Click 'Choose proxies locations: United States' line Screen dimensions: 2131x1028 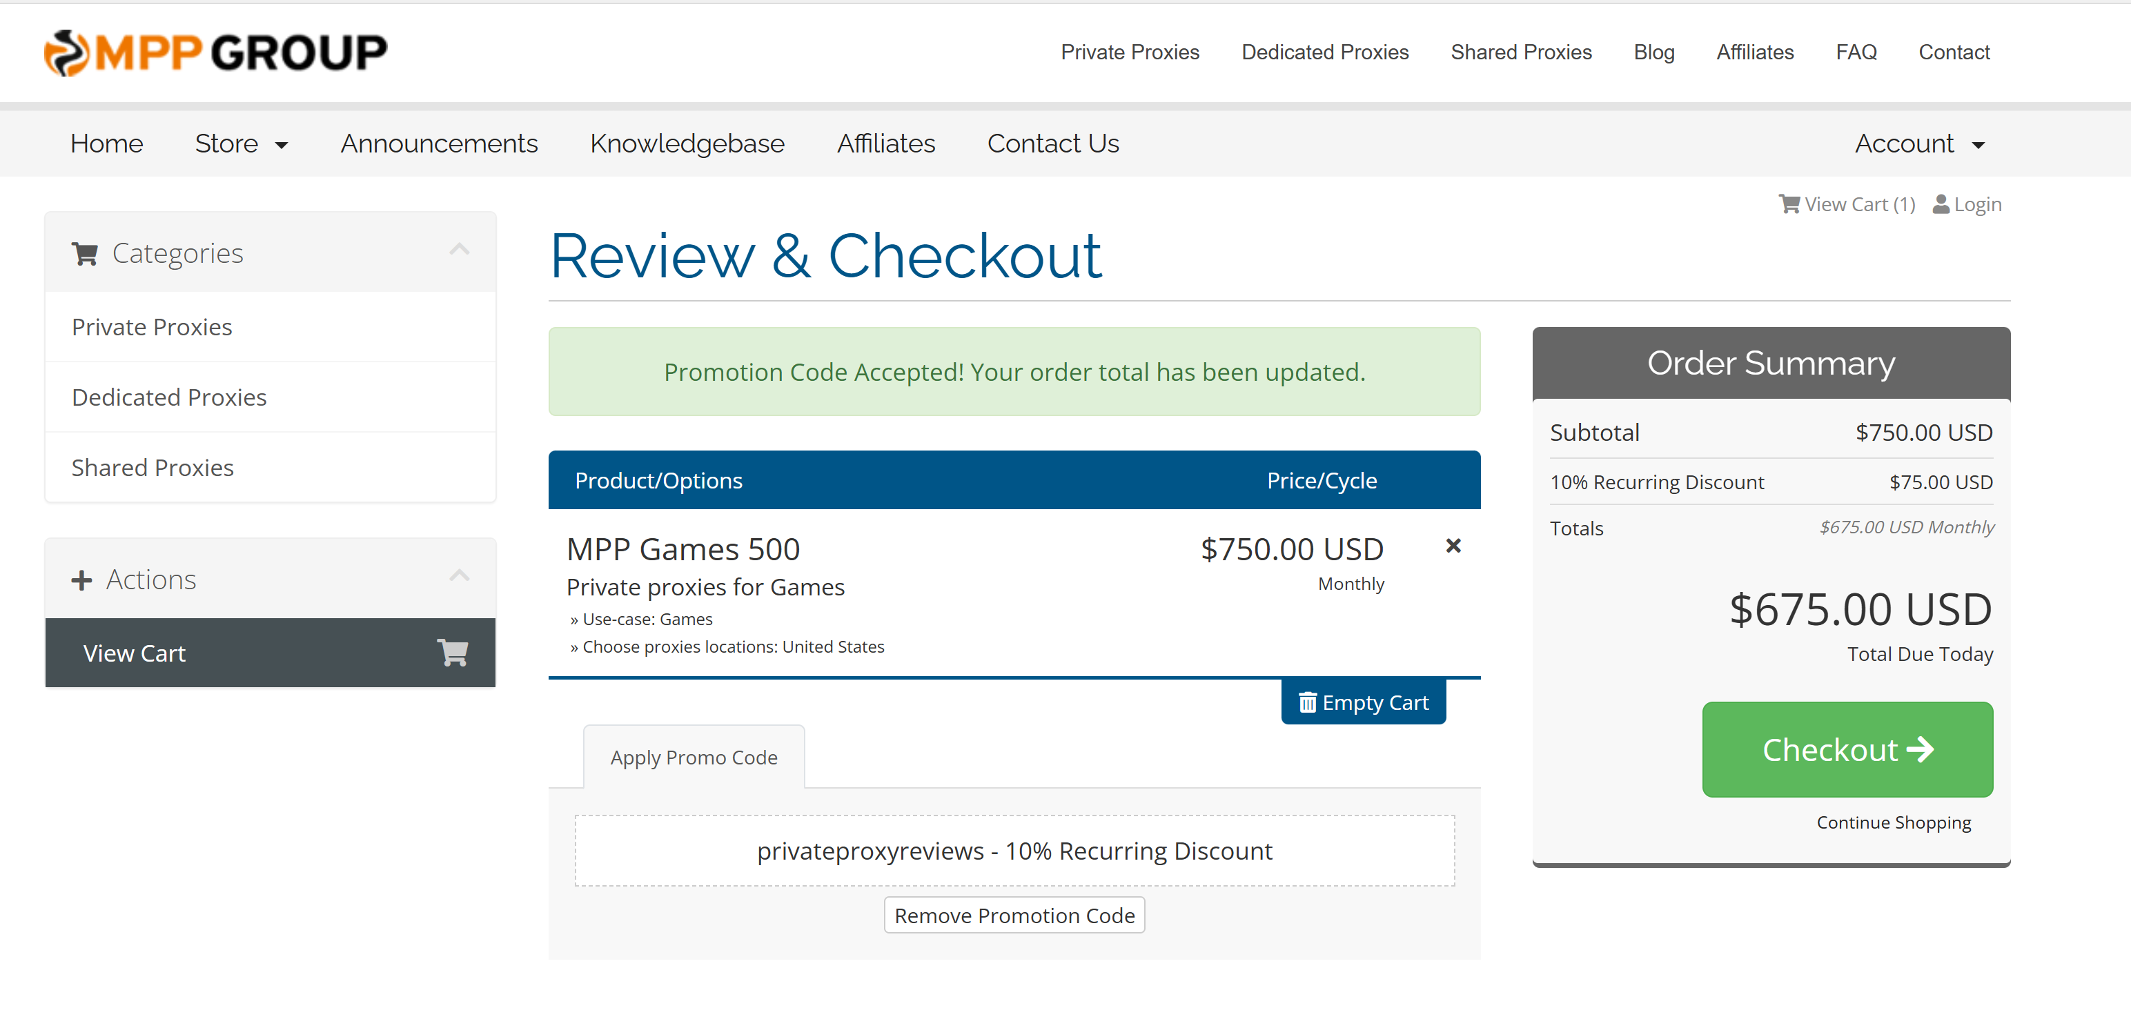coord(727,646)
